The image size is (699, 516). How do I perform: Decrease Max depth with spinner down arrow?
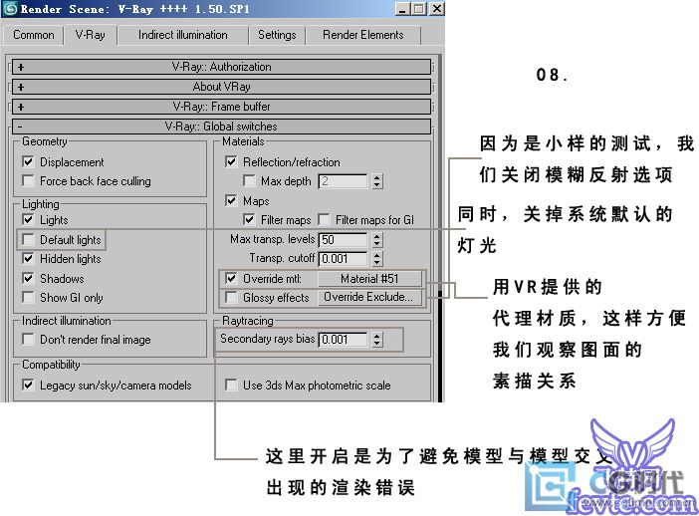point(377,184)
